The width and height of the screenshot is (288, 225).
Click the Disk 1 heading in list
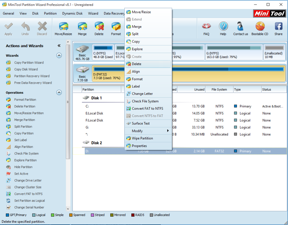96,98
